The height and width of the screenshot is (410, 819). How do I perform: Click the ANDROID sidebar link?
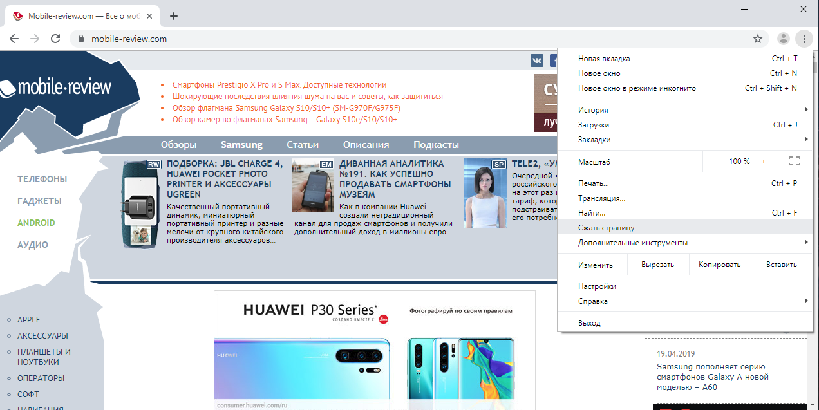point(36,223)
